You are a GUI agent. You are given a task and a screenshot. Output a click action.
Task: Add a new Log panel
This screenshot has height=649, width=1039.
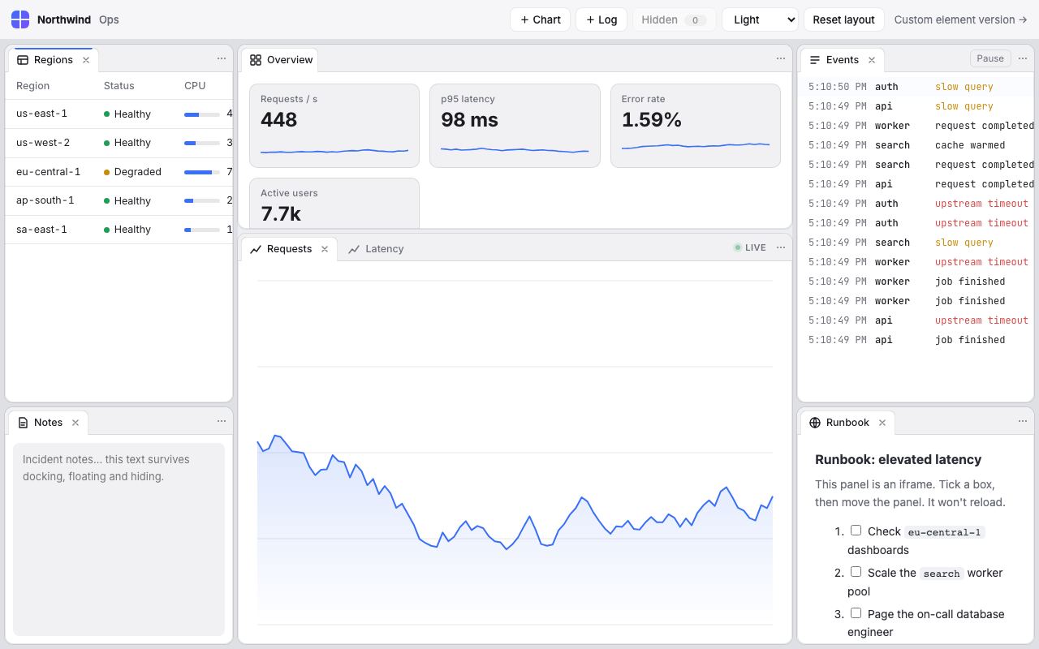click(601, 19)
